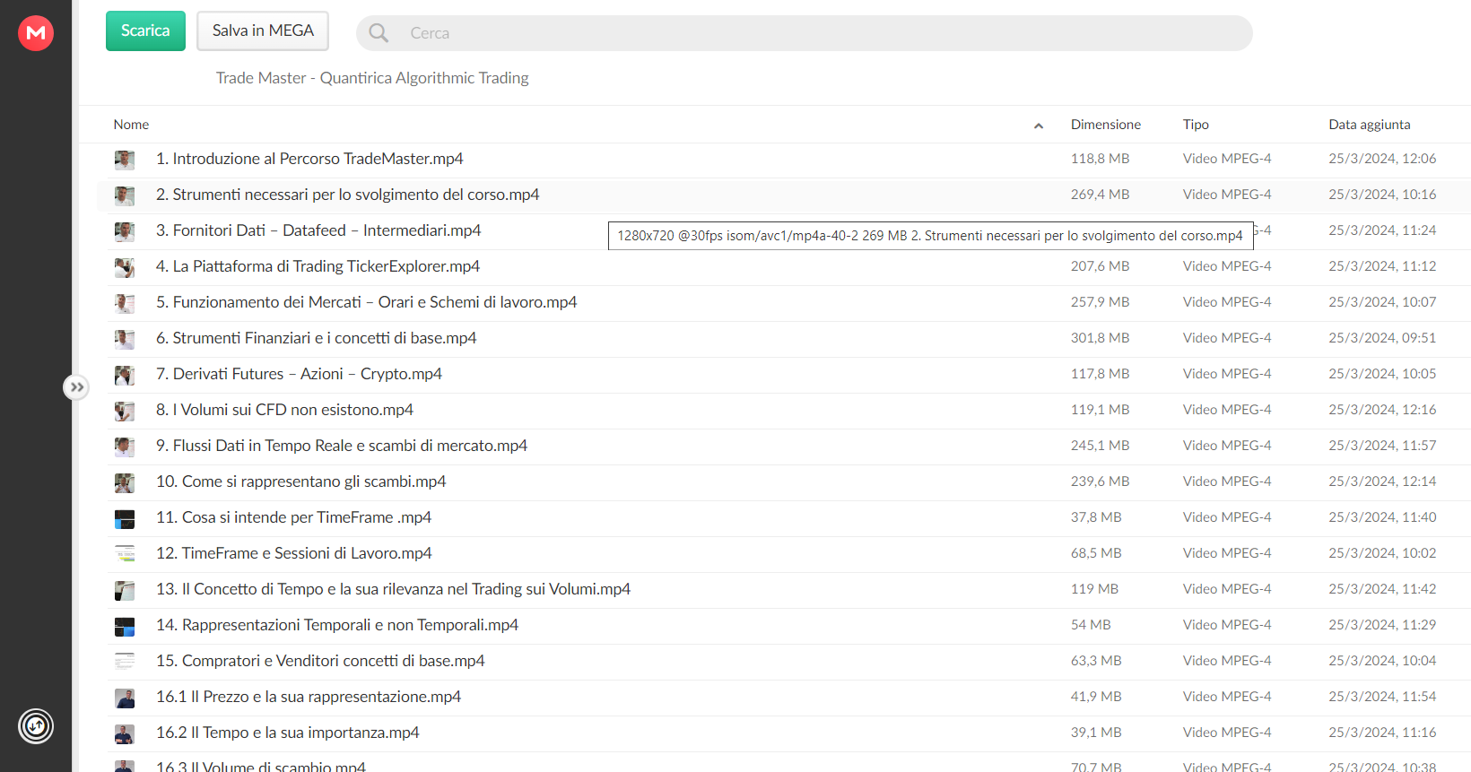This screenshot has width=1471, height=772.
Task: Select thumbnail of 13. Il Concetto di Tempo
Action: (125, 590)
